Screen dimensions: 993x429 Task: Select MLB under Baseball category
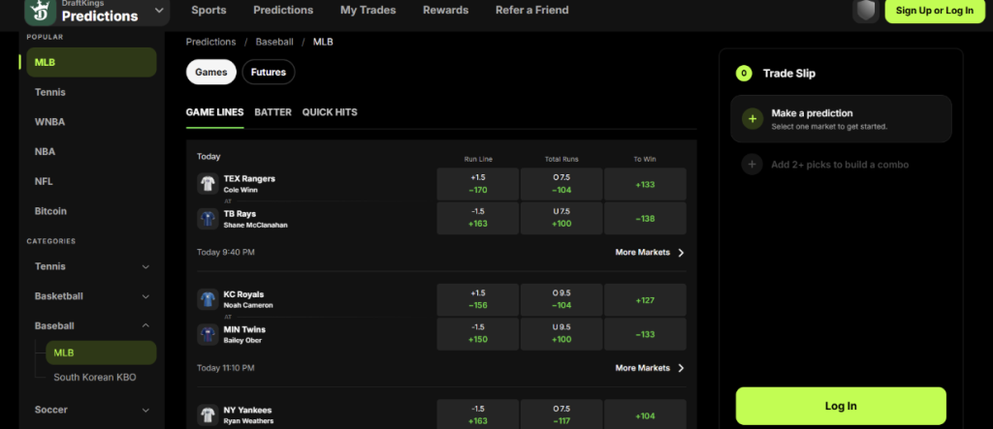point(101,353)
